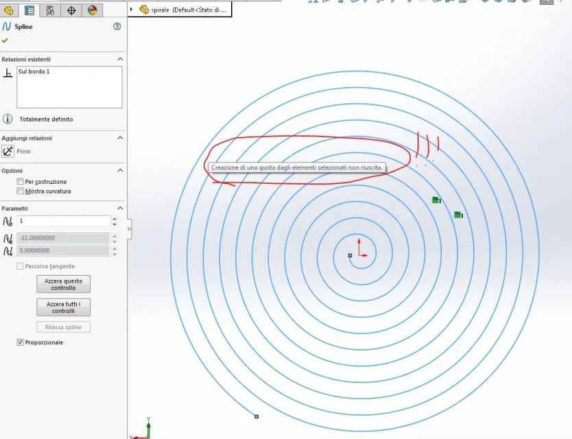Collapse the Relazioni esistenti section

tap(120, 59)
